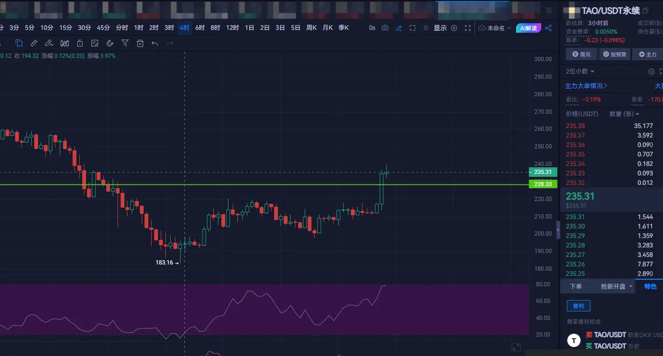Click the 235.31 current price label

(x=543, y=172)
